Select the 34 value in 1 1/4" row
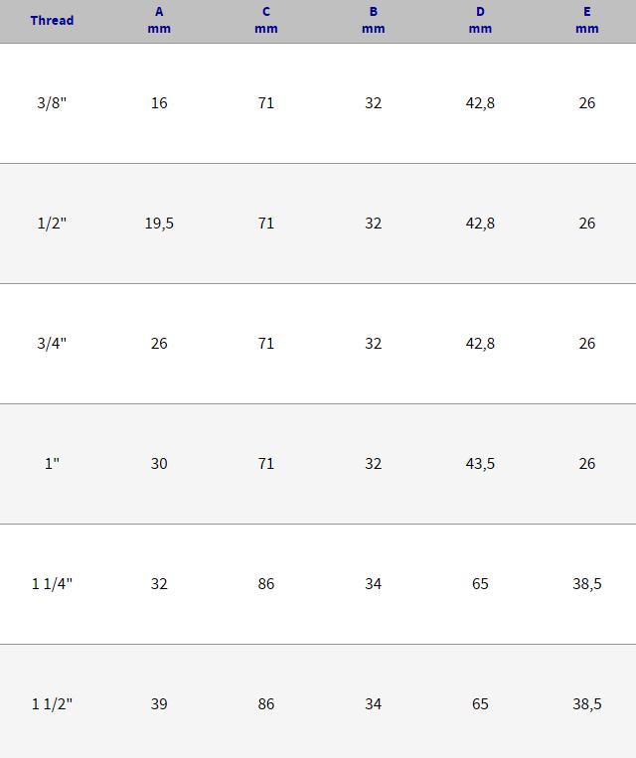The width and height of the screenshot is (636, 758). [x=373, y=584]
